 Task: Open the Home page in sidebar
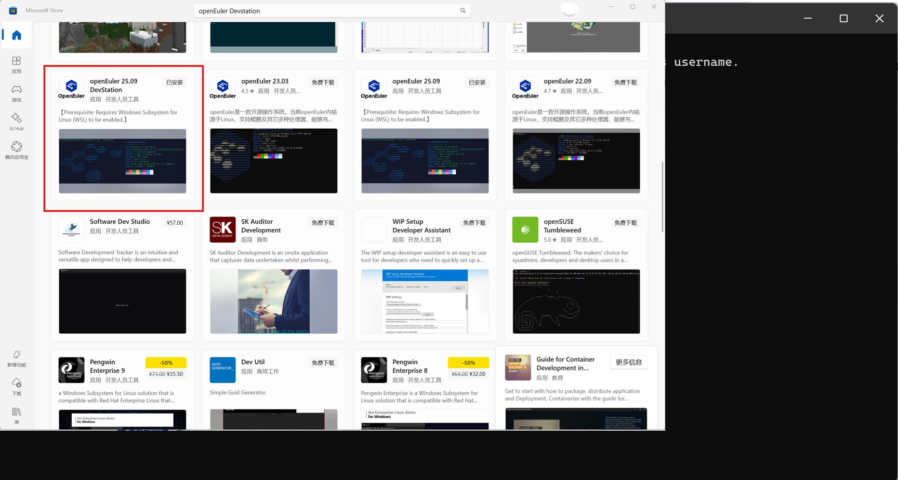[x=17, y=35]
